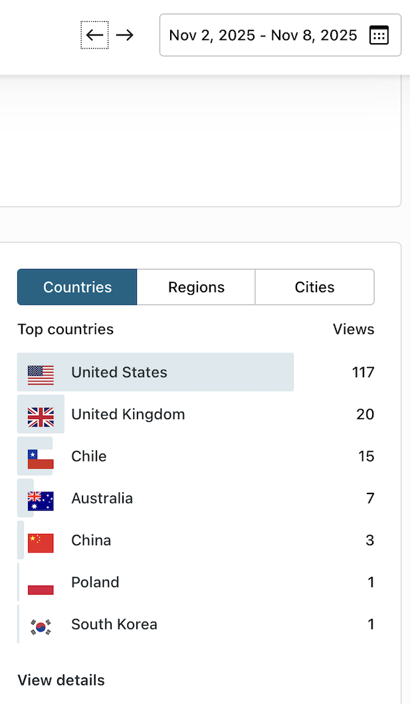Viewport: 410px width, 704px height.
Task: Click the Poland flag icon
Action: [41, 585]
